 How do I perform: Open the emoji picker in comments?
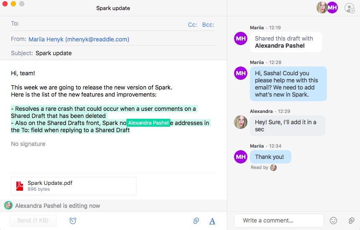(333, 221)
